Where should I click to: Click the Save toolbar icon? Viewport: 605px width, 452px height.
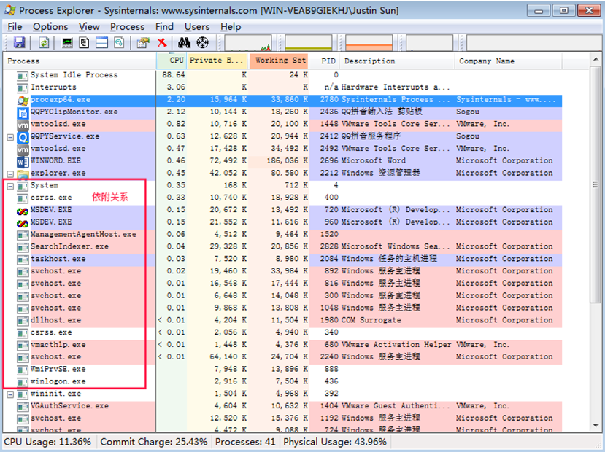(x=19, y=42)
